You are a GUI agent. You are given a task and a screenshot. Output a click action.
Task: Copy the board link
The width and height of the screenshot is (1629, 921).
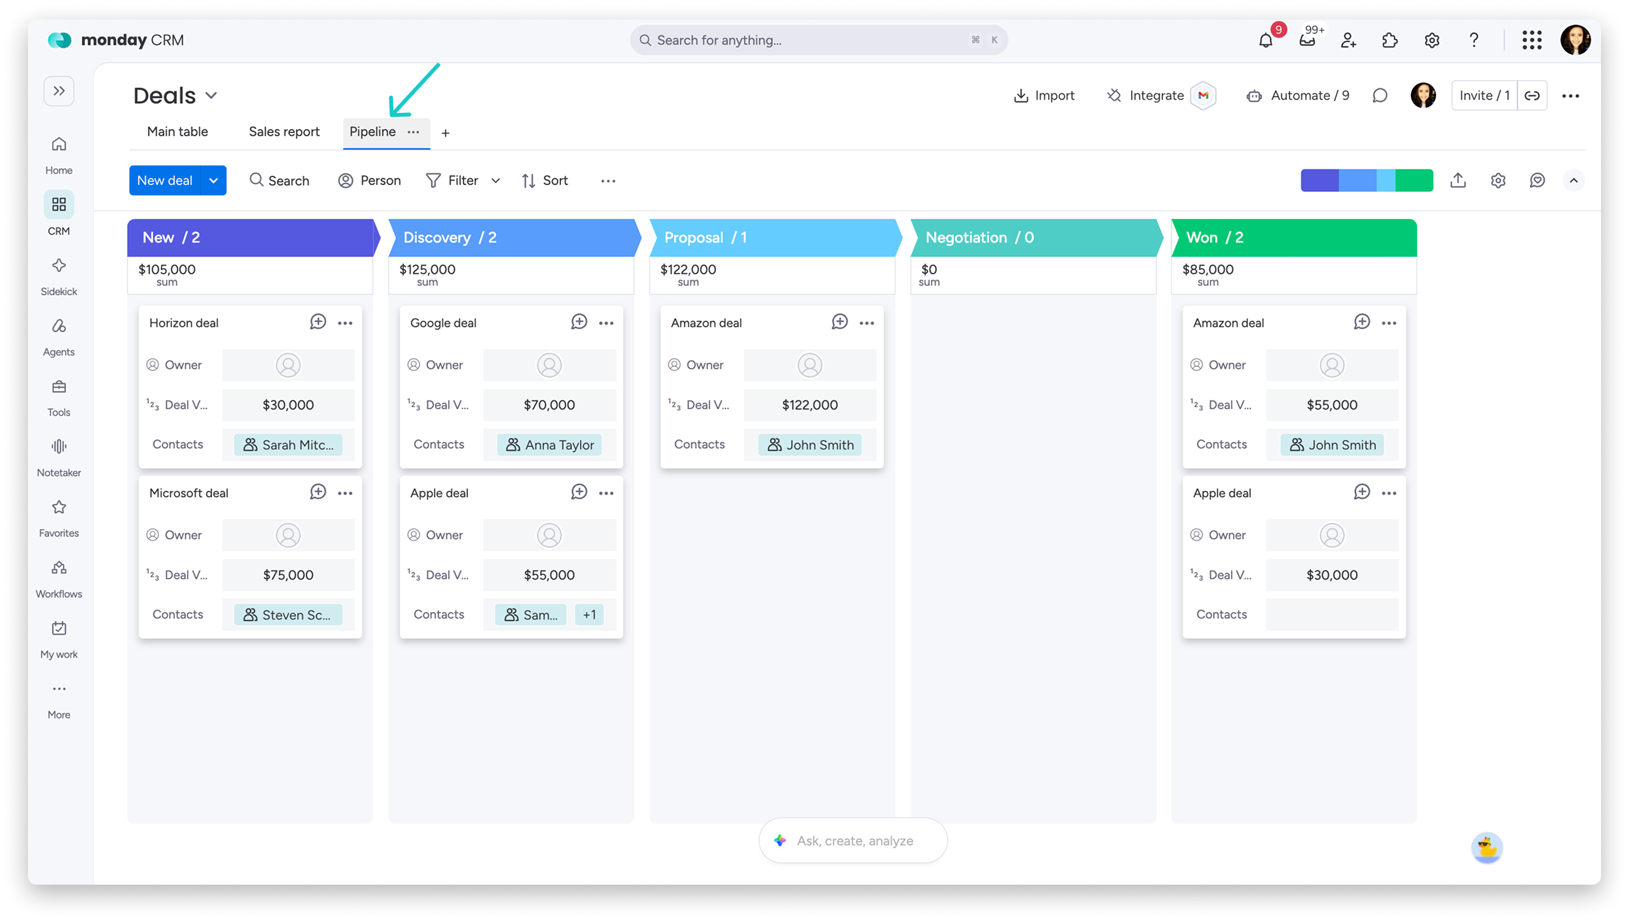[1532, 96]
